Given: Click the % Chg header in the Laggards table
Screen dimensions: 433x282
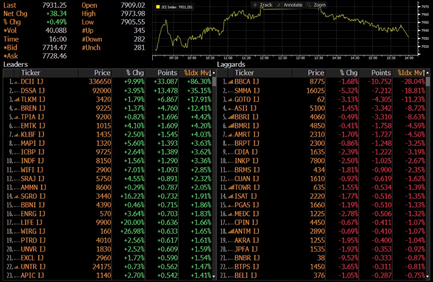Looking at the screenshot, I should (349, 73).
